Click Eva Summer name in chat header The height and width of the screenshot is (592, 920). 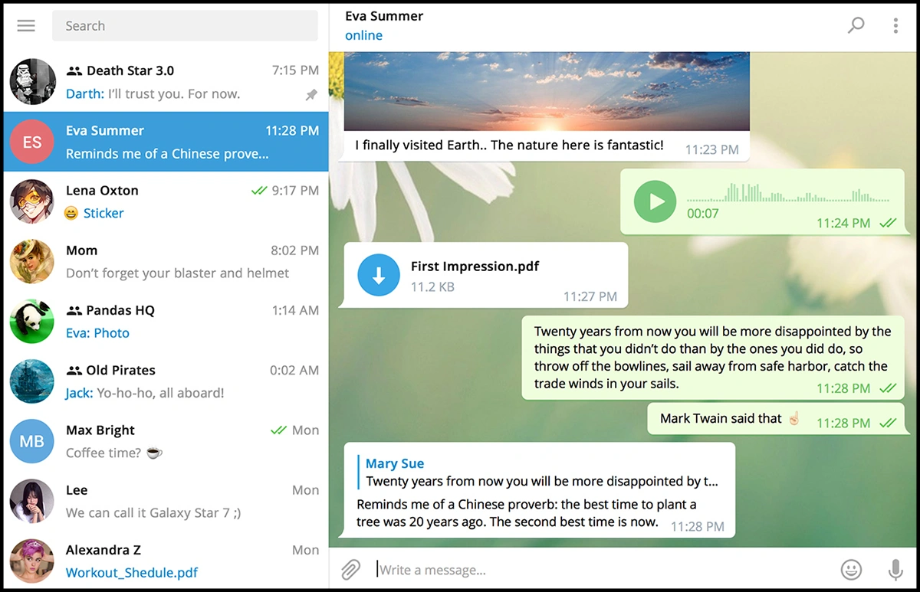[384, 16]
